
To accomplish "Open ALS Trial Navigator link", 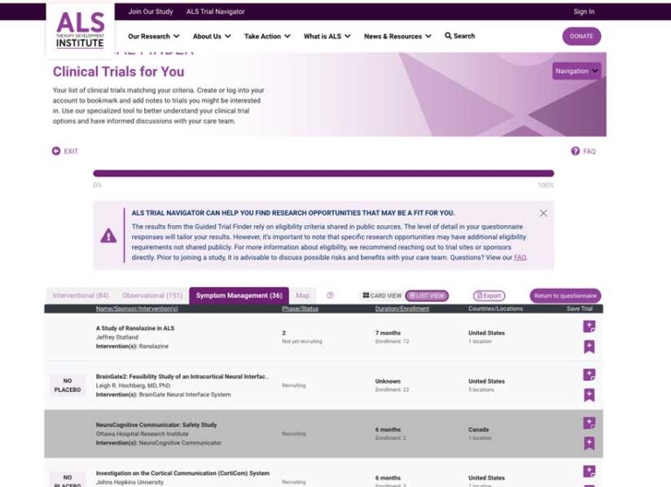I will (x=215, y=11).
